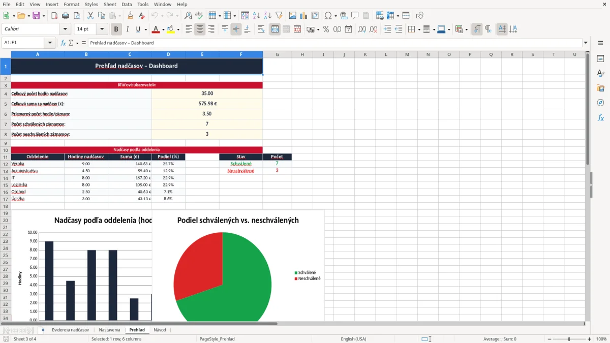Click the Increase Indent icon
This screenshot has height=343, width=610.
(387, 29)
